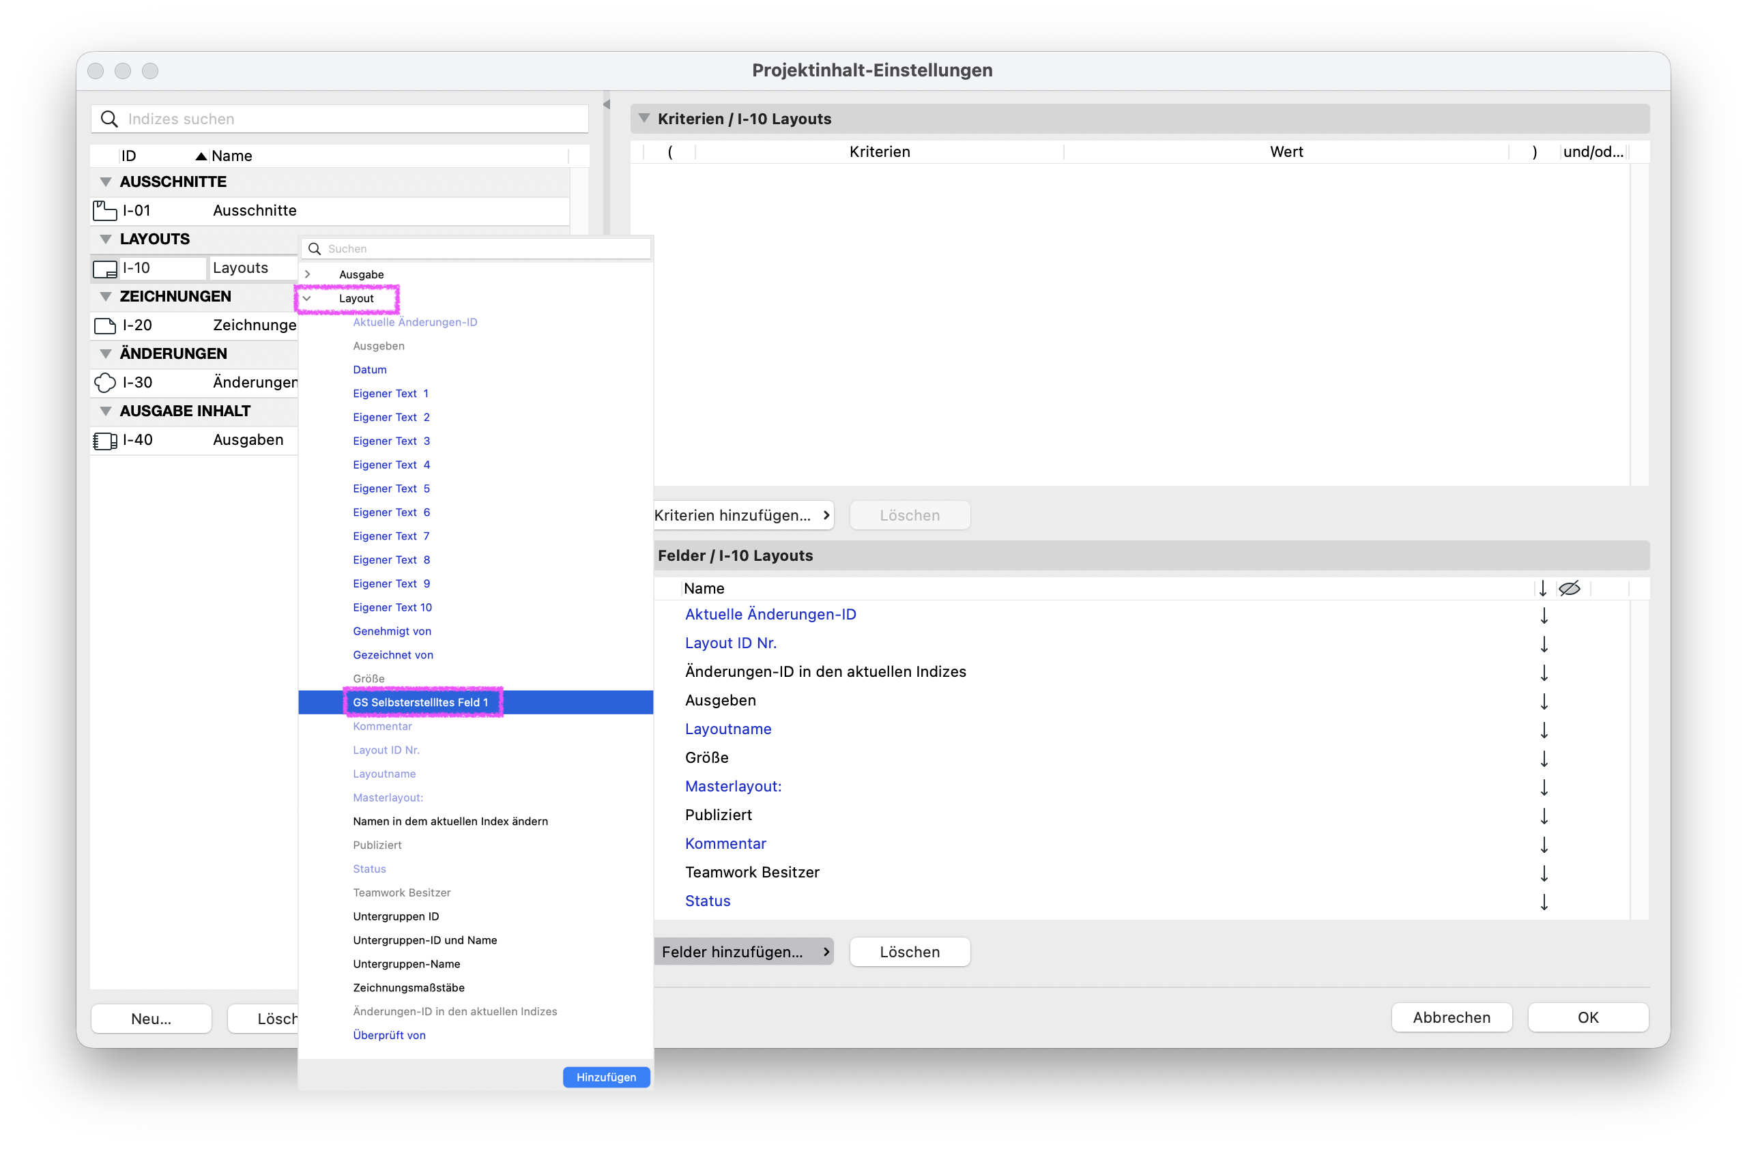Click the Ausschnitte index icon for I-01
Viewport: 1747px width, 1149px height.
104,211
